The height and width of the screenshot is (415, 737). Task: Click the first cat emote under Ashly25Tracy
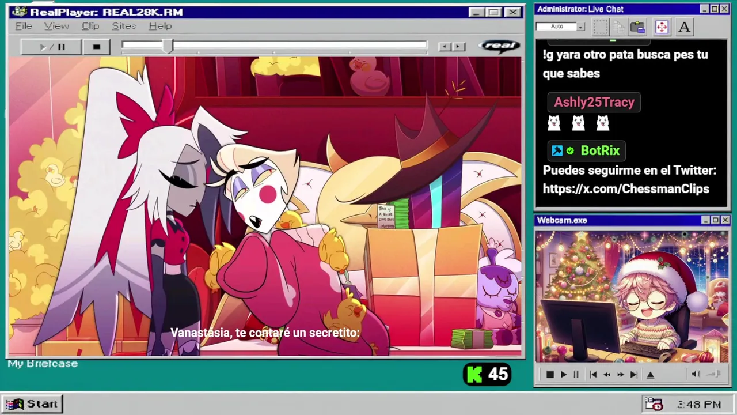coord(554,122)
